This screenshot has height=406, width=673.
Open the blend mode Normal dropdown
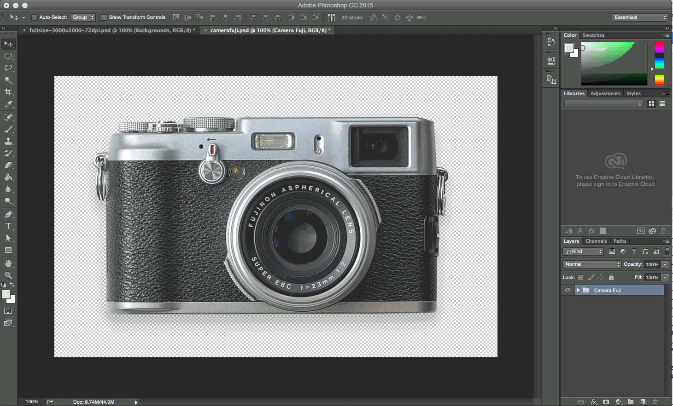(592, 264)
